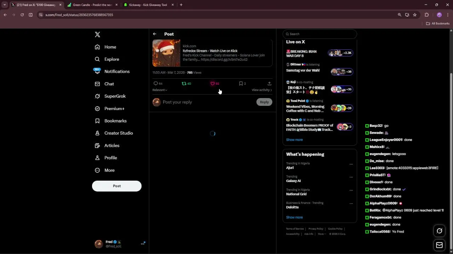Viewport: 453px width, 254px height.
Task: Click the Post your reply field
Action: coord(208,102)
